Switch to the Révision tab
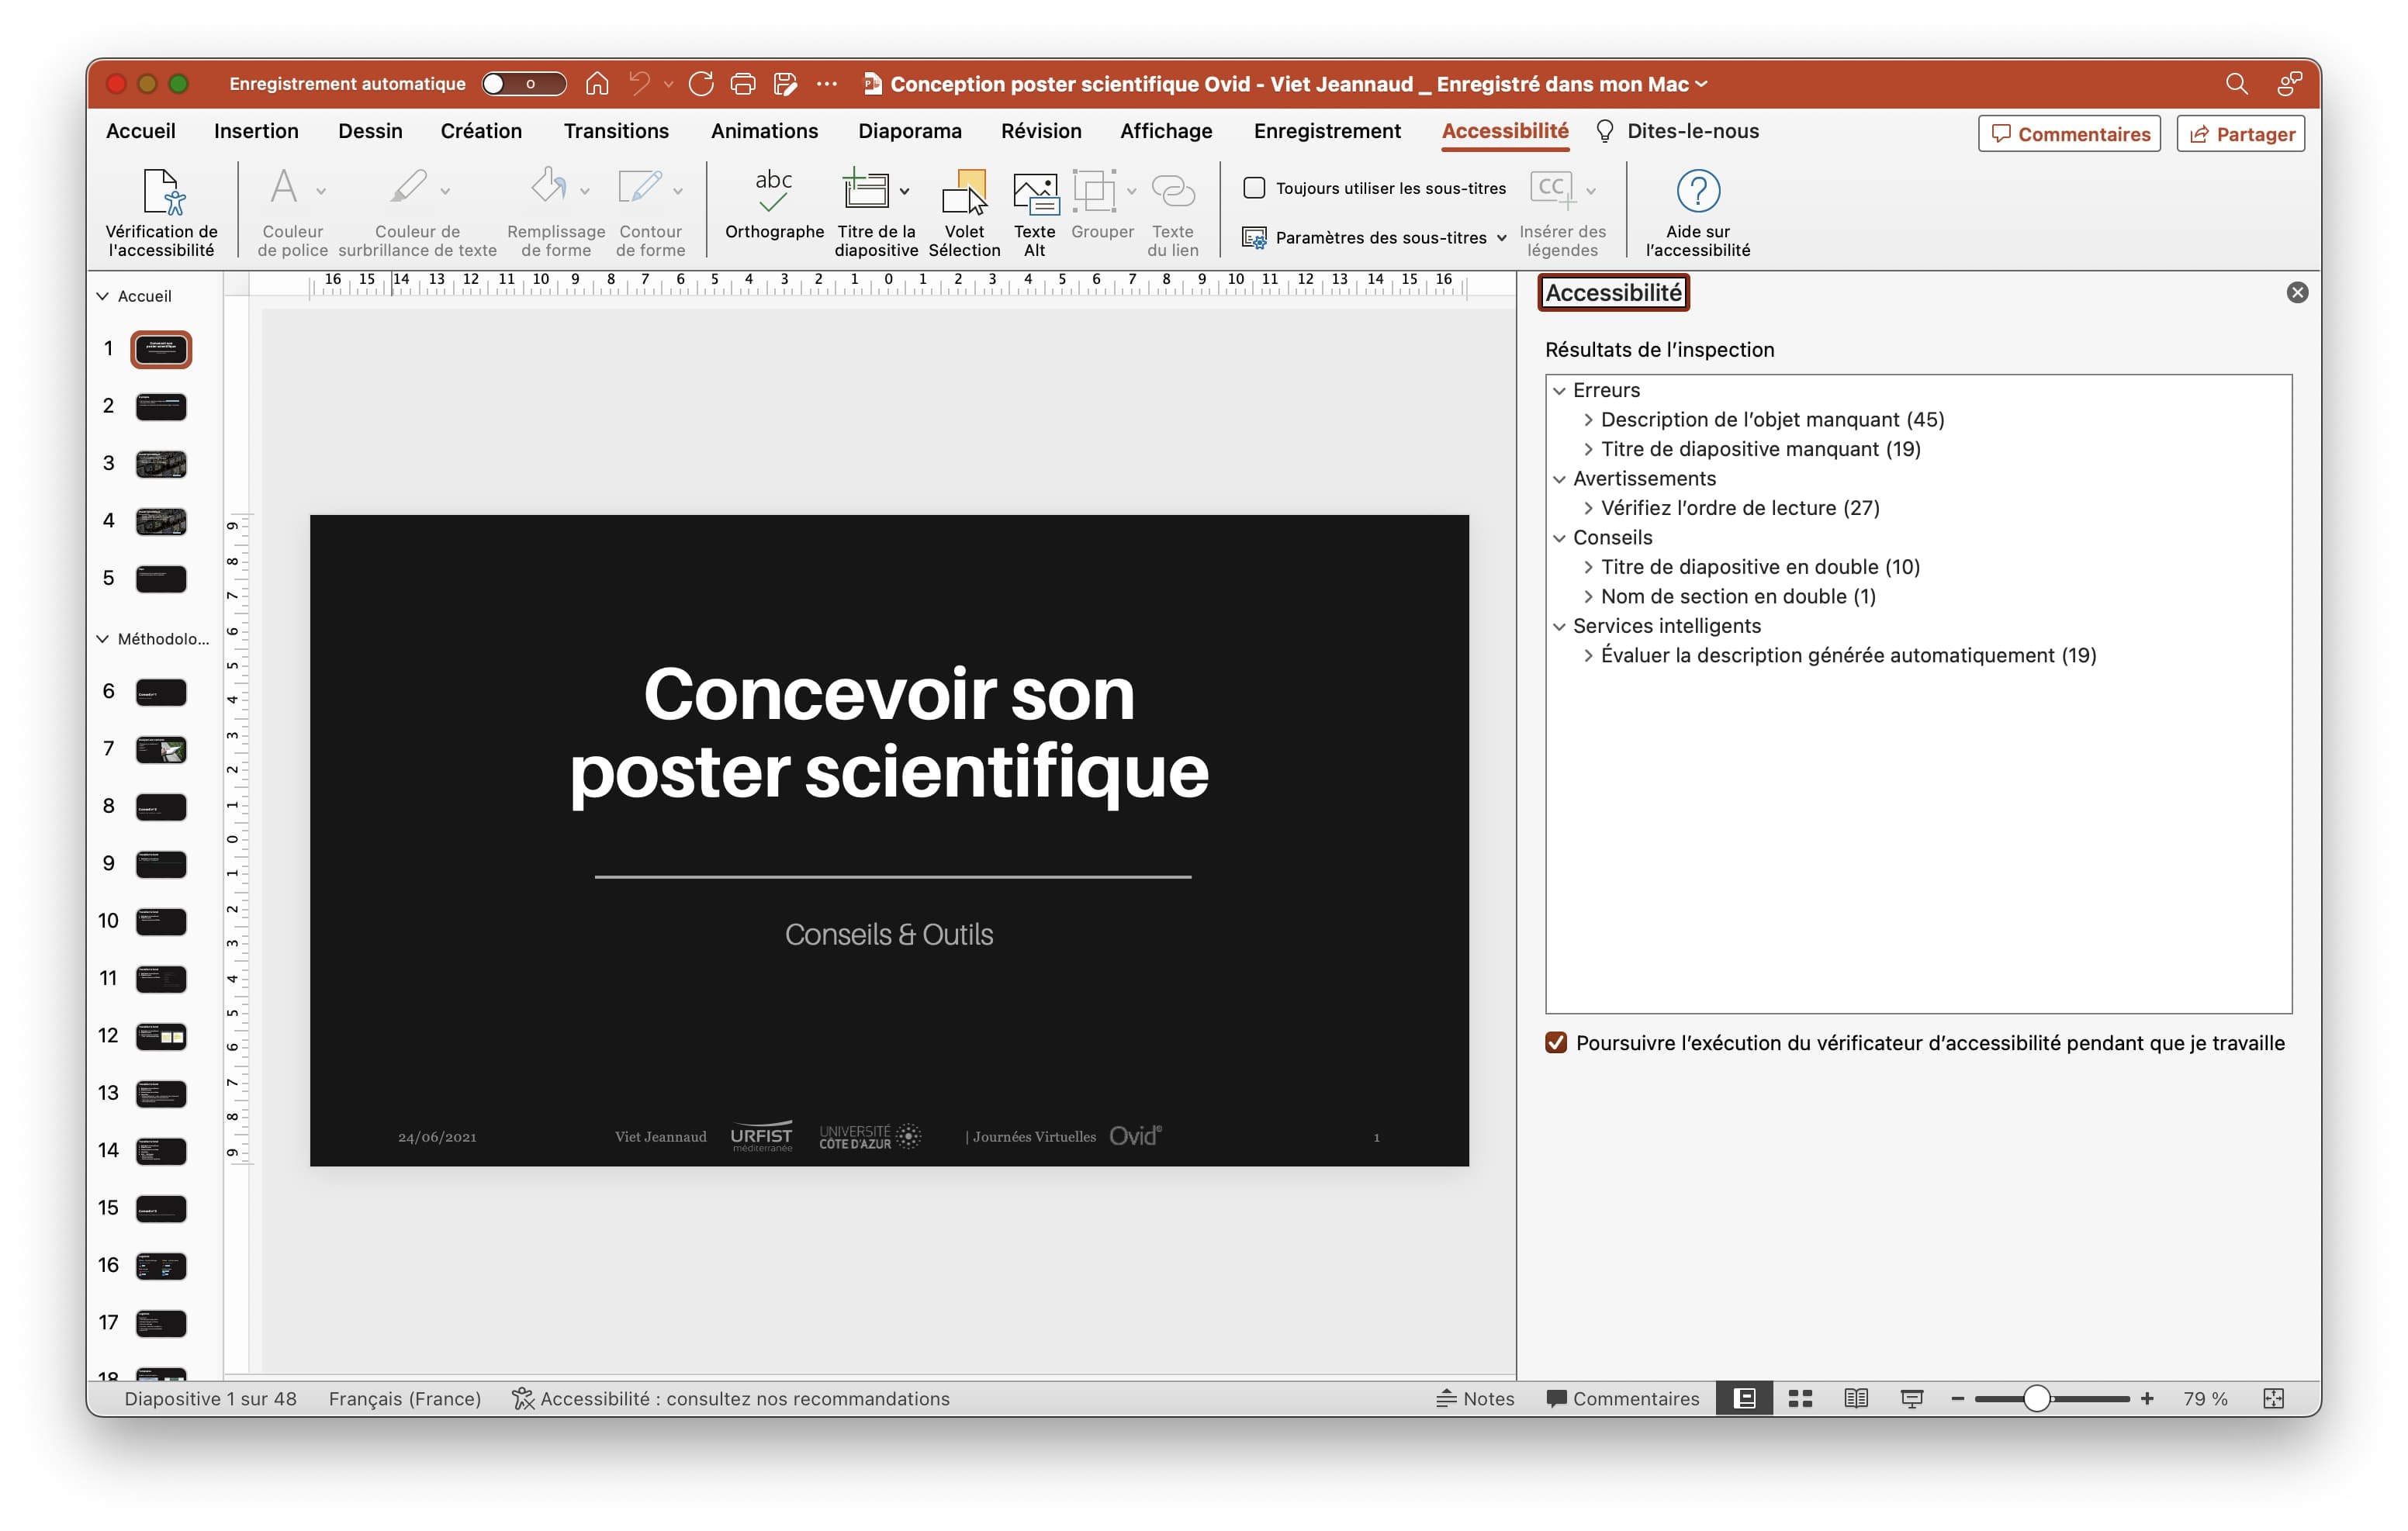2408x1531 pixels. click(x=1041, y=131)
